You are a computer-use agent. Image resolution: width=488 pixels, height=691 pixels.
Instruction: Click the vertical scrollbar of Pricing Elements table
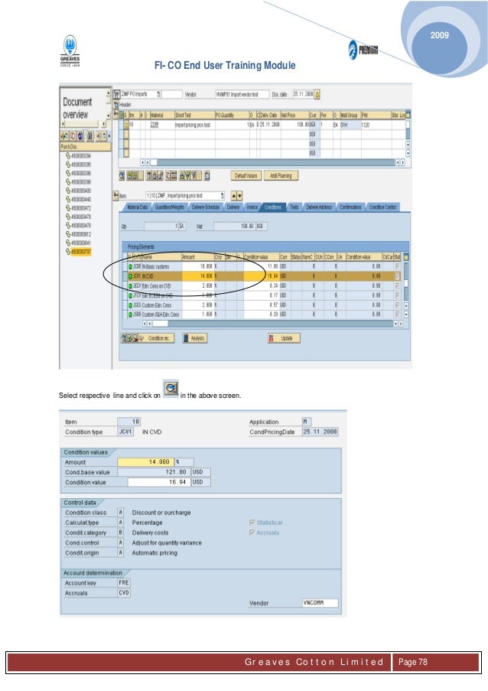406,288
